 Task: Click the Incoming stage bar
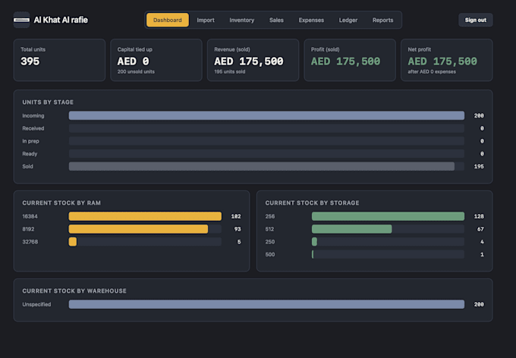click(266, 115)
